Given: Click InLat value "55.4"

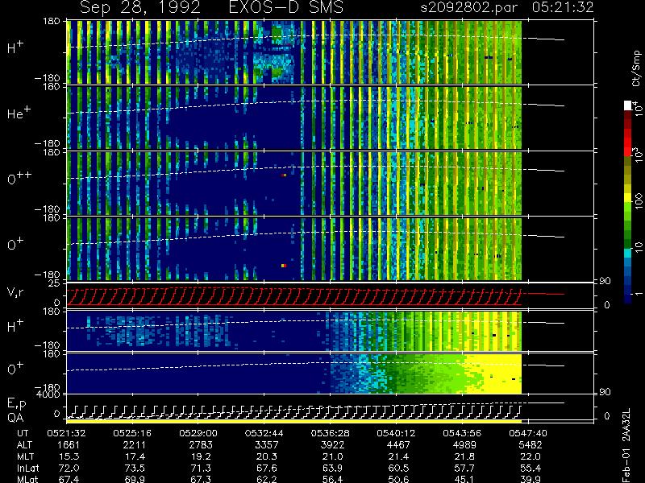Looking at the screenshot, I should click(x=531, y=468).
